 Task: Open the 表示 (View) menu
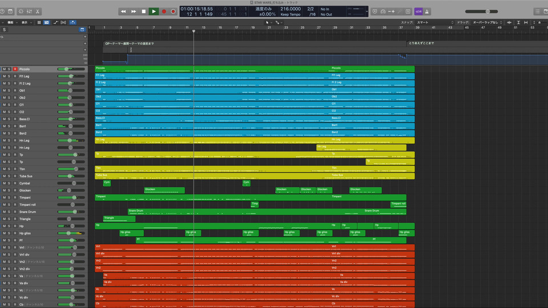25,22
